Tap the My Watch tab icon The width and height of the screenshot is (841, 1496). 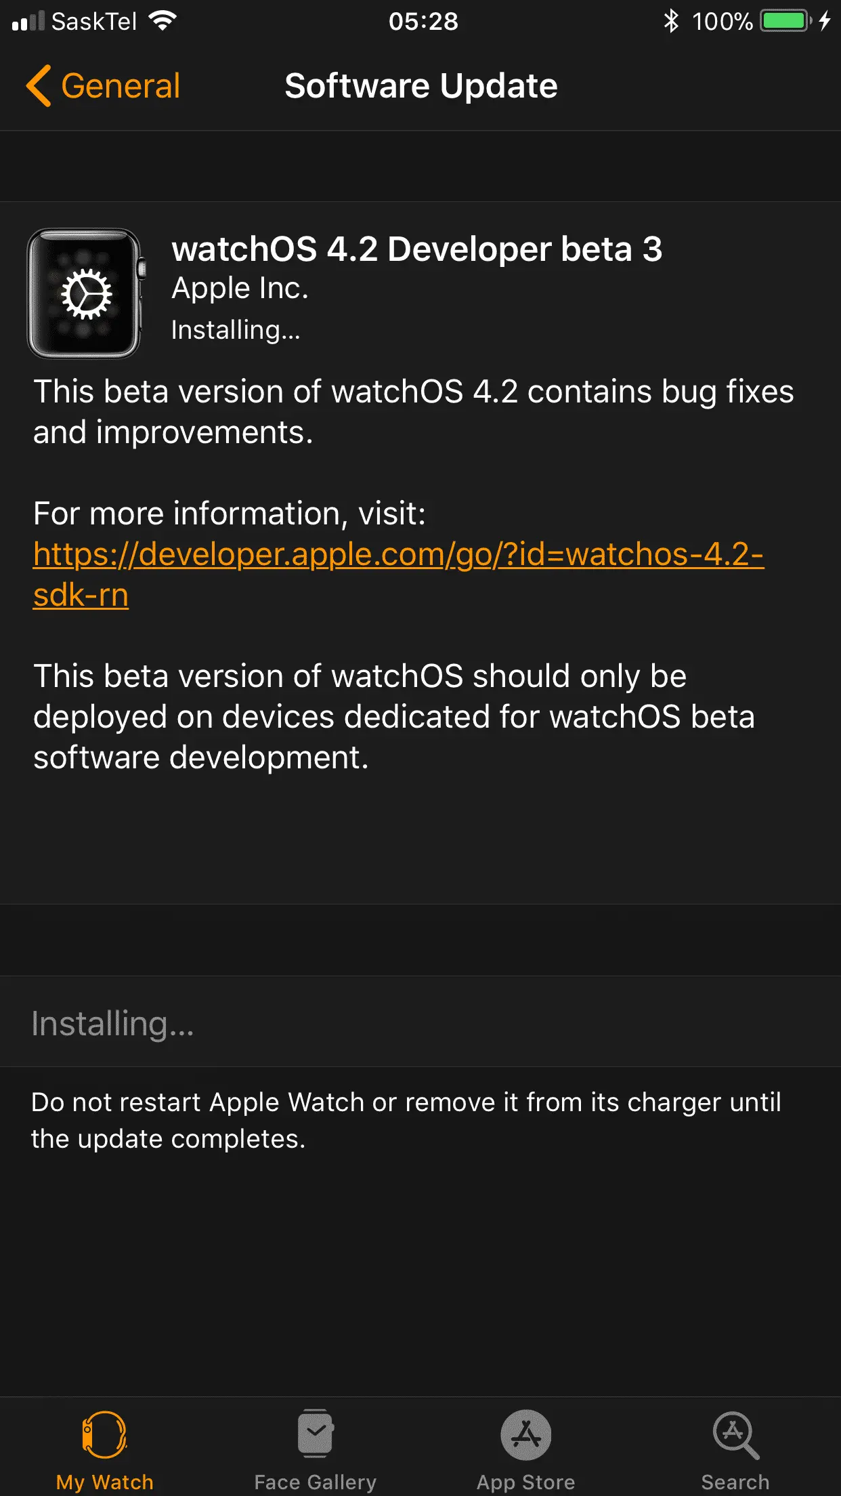[104, 1434]
